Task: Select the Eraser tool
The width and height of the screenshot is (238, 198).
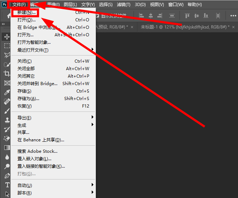Action: tap(7, 139)
